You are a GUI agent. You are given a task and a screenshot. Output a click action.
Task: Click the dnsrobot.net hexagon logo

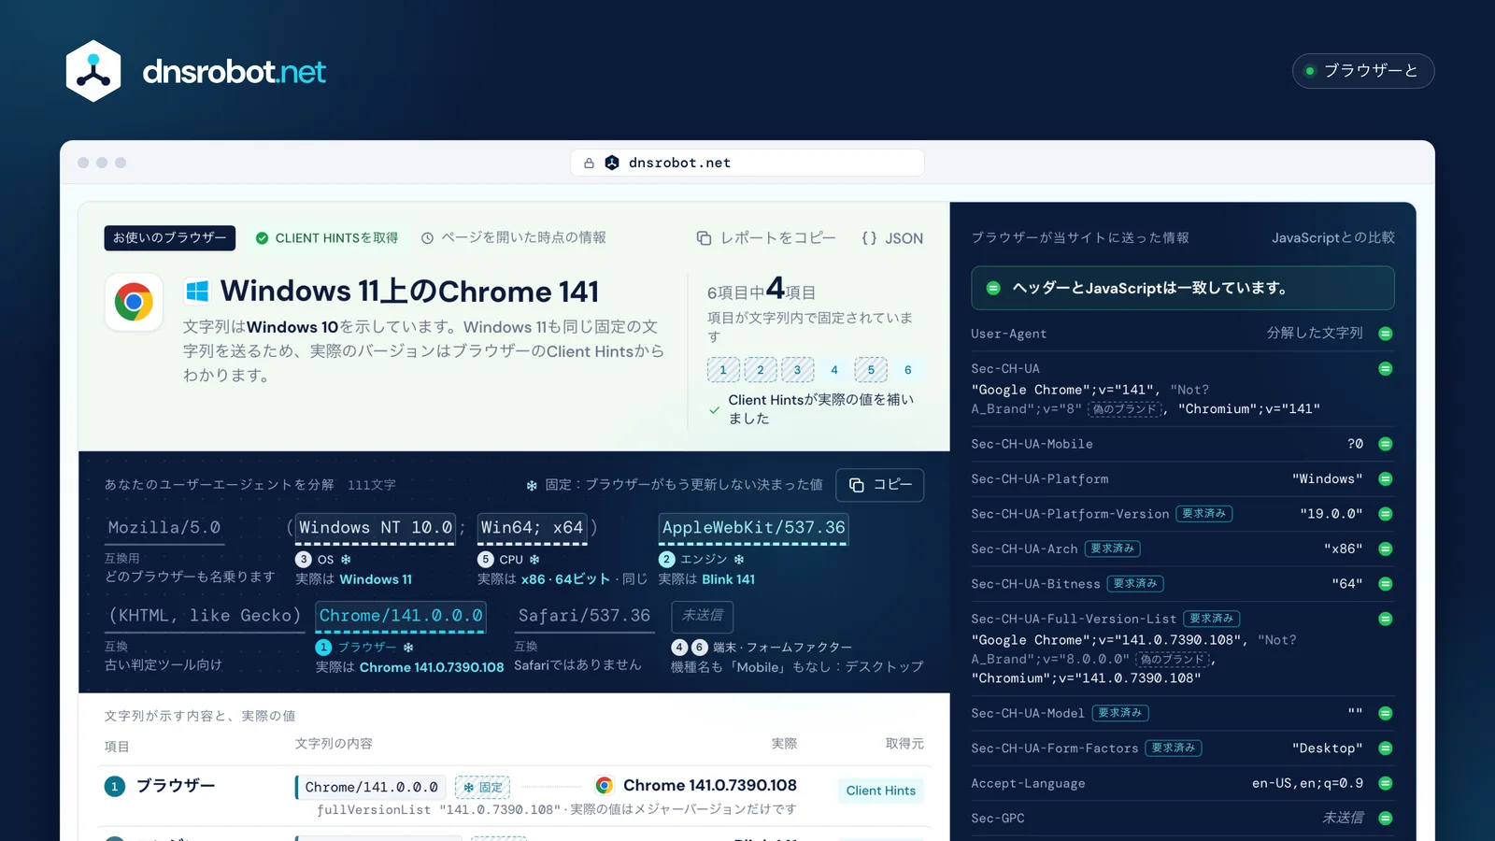[93, 71]
